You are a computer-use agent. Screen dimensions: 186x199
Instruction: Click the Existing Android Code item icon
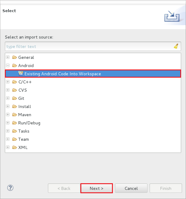[21, 73]
